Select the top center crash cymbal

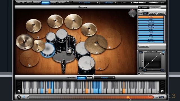(x=73, y=22)
